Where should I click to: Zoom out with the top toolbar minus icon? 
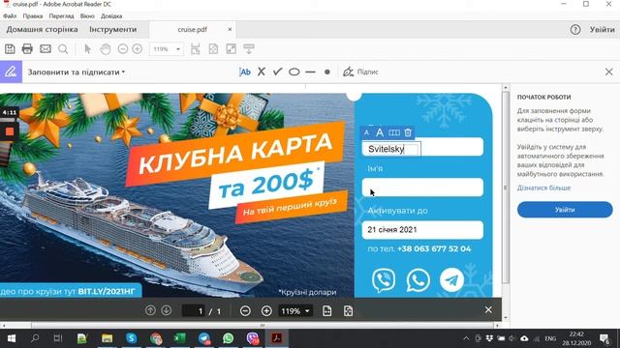tap(123, 49)
